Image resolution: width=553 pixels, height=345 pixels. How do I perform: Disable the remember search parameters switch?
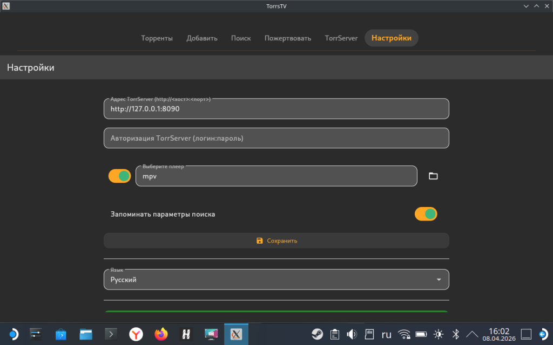click(x=426, y=214)
